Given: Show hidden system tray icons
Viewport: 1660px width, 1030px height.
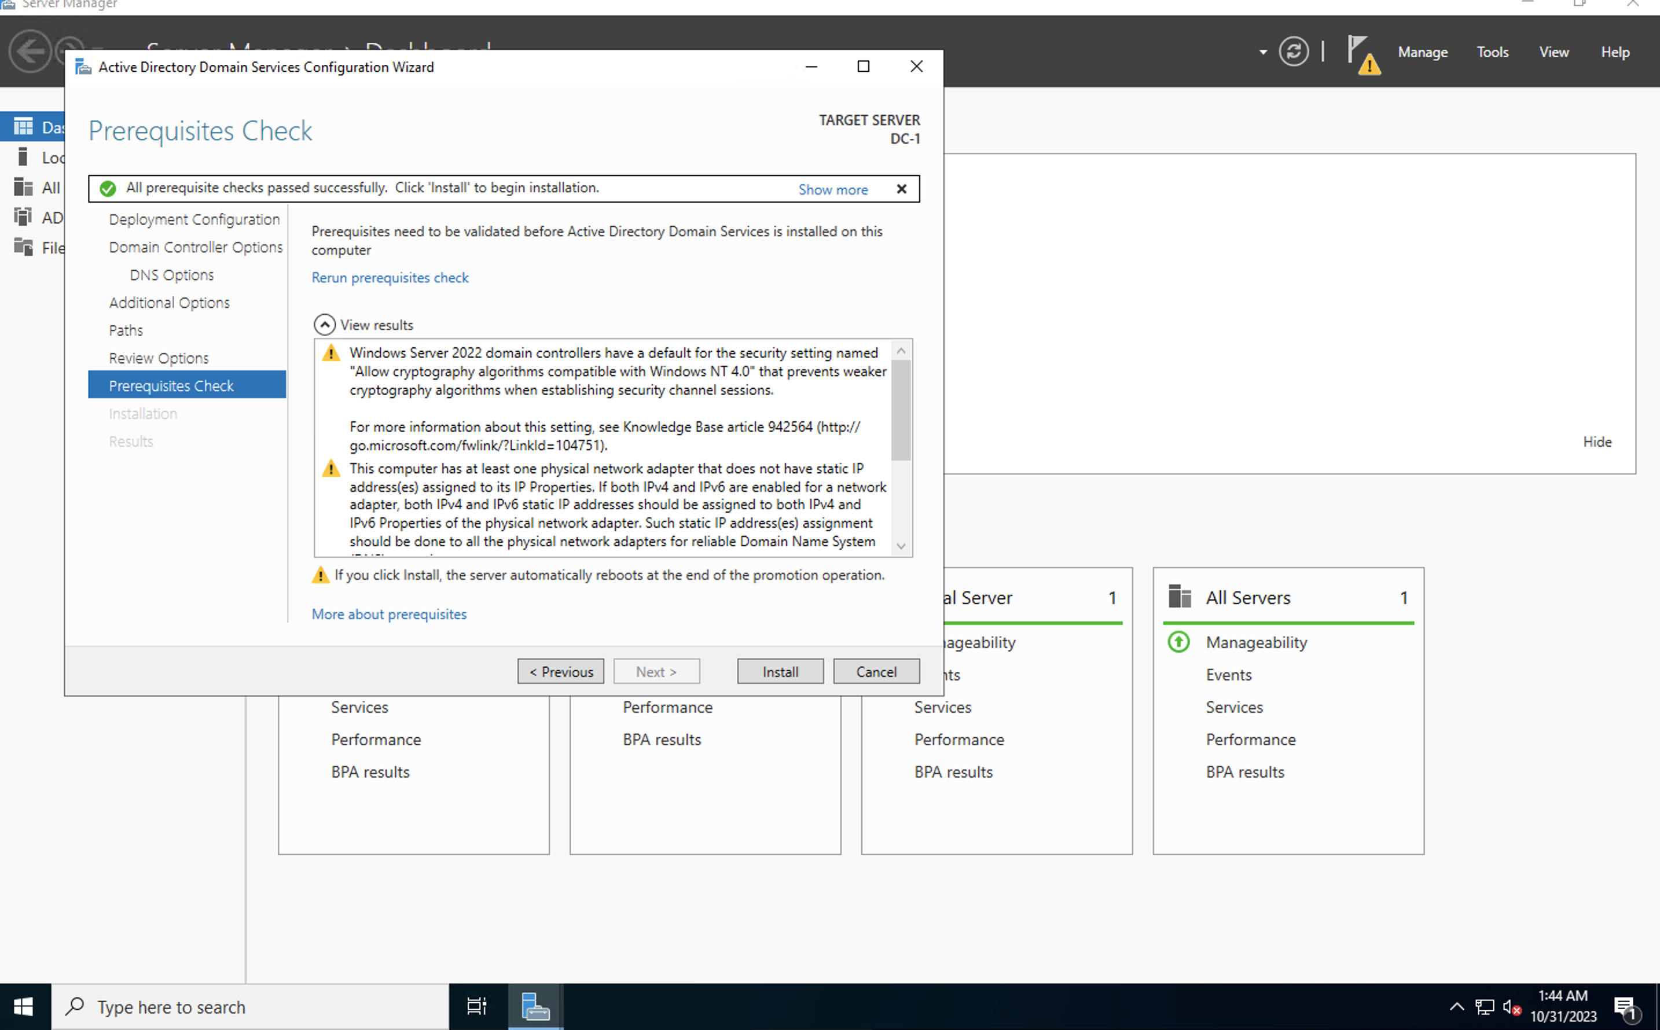Looking at the screenshot, I should click(x=1456, y=1006).
